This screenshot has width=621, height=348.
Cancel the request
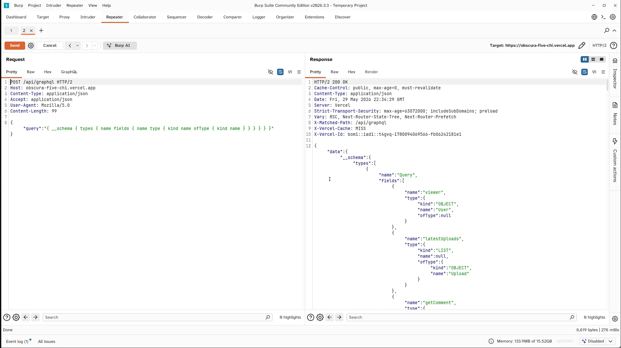point(50,45)
